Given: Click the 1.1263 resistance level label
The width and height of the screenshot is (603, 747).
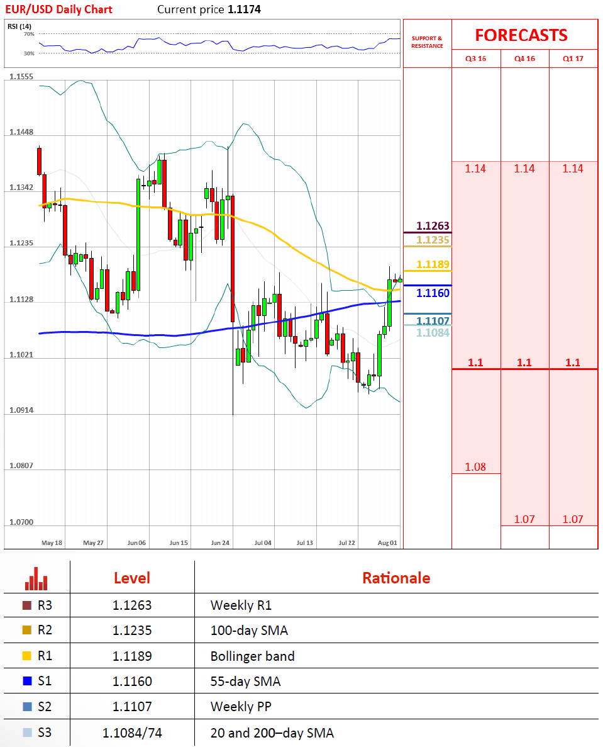Looking at the screenshot, I should pos(433,226).
